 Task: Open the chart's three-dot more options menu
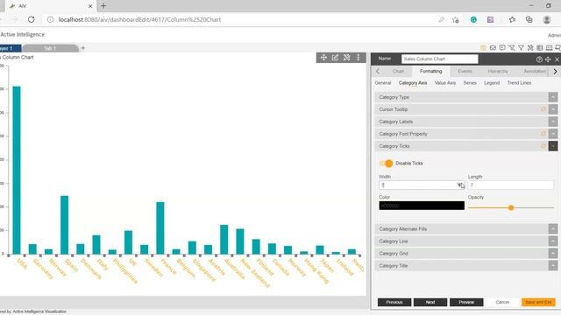click(x=359, y=58)
